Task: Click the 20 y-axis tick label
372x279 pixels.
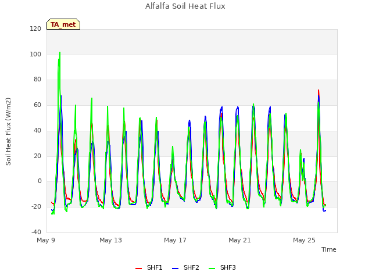Action: pos(37,156)
